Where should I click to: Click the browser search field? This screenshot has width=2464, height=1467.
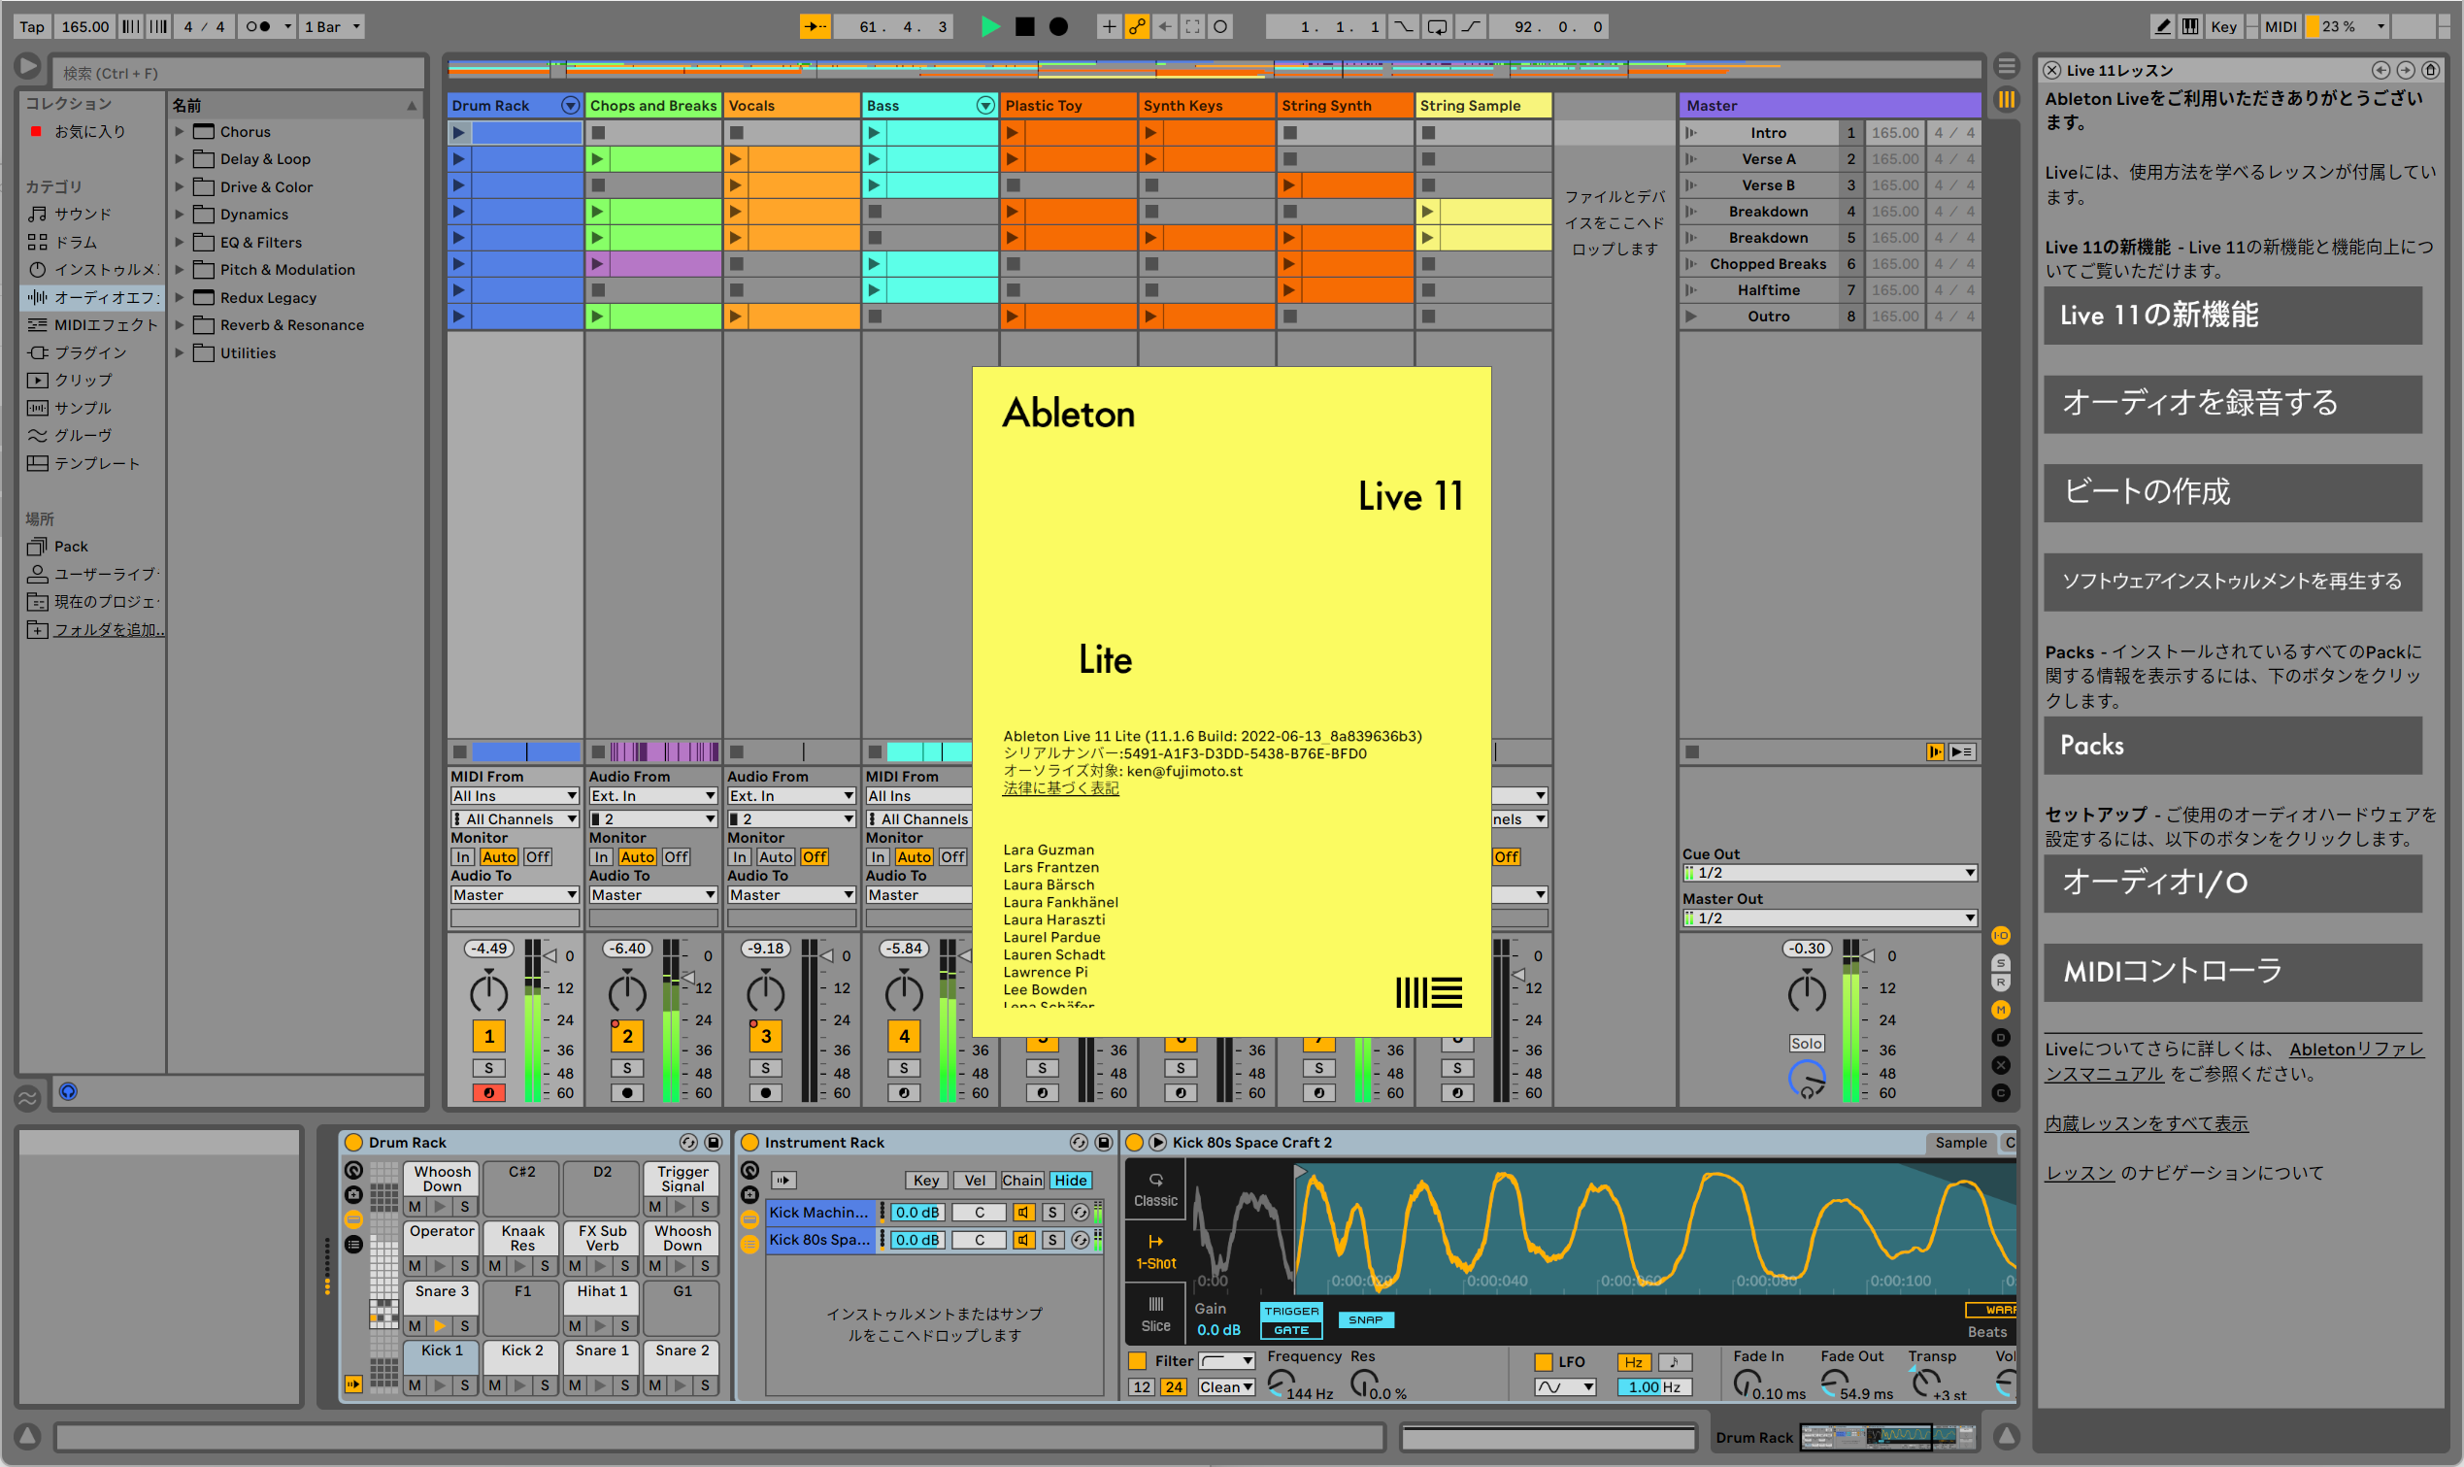tap(237, 72)
